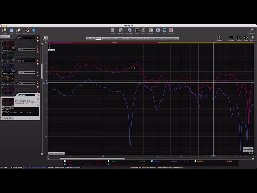Zoom in vertical axis with plus icon

49,45
